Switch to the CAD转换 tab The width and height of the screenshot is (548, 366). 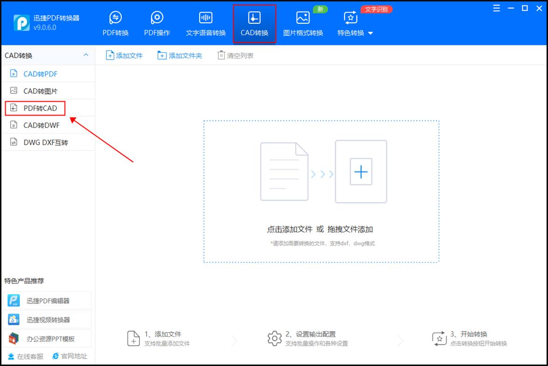click(254, 23)
